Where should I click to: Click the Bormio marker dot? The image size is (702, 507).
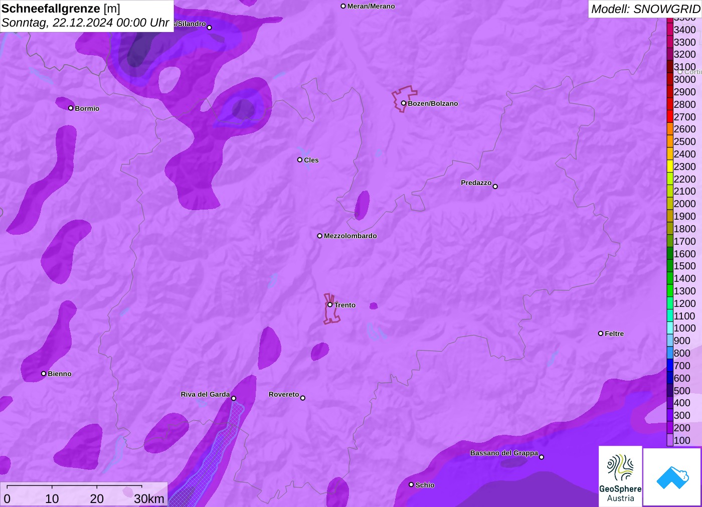click(71, 108)
